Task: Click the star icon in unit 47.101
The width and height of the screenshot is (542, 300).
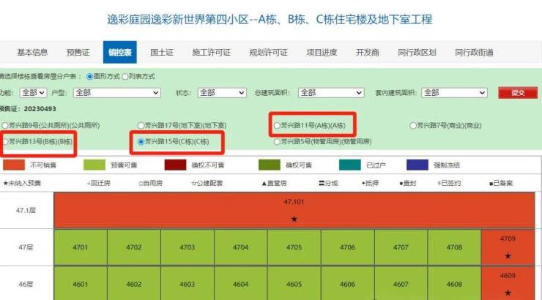Action: click(x=294, y=219)
